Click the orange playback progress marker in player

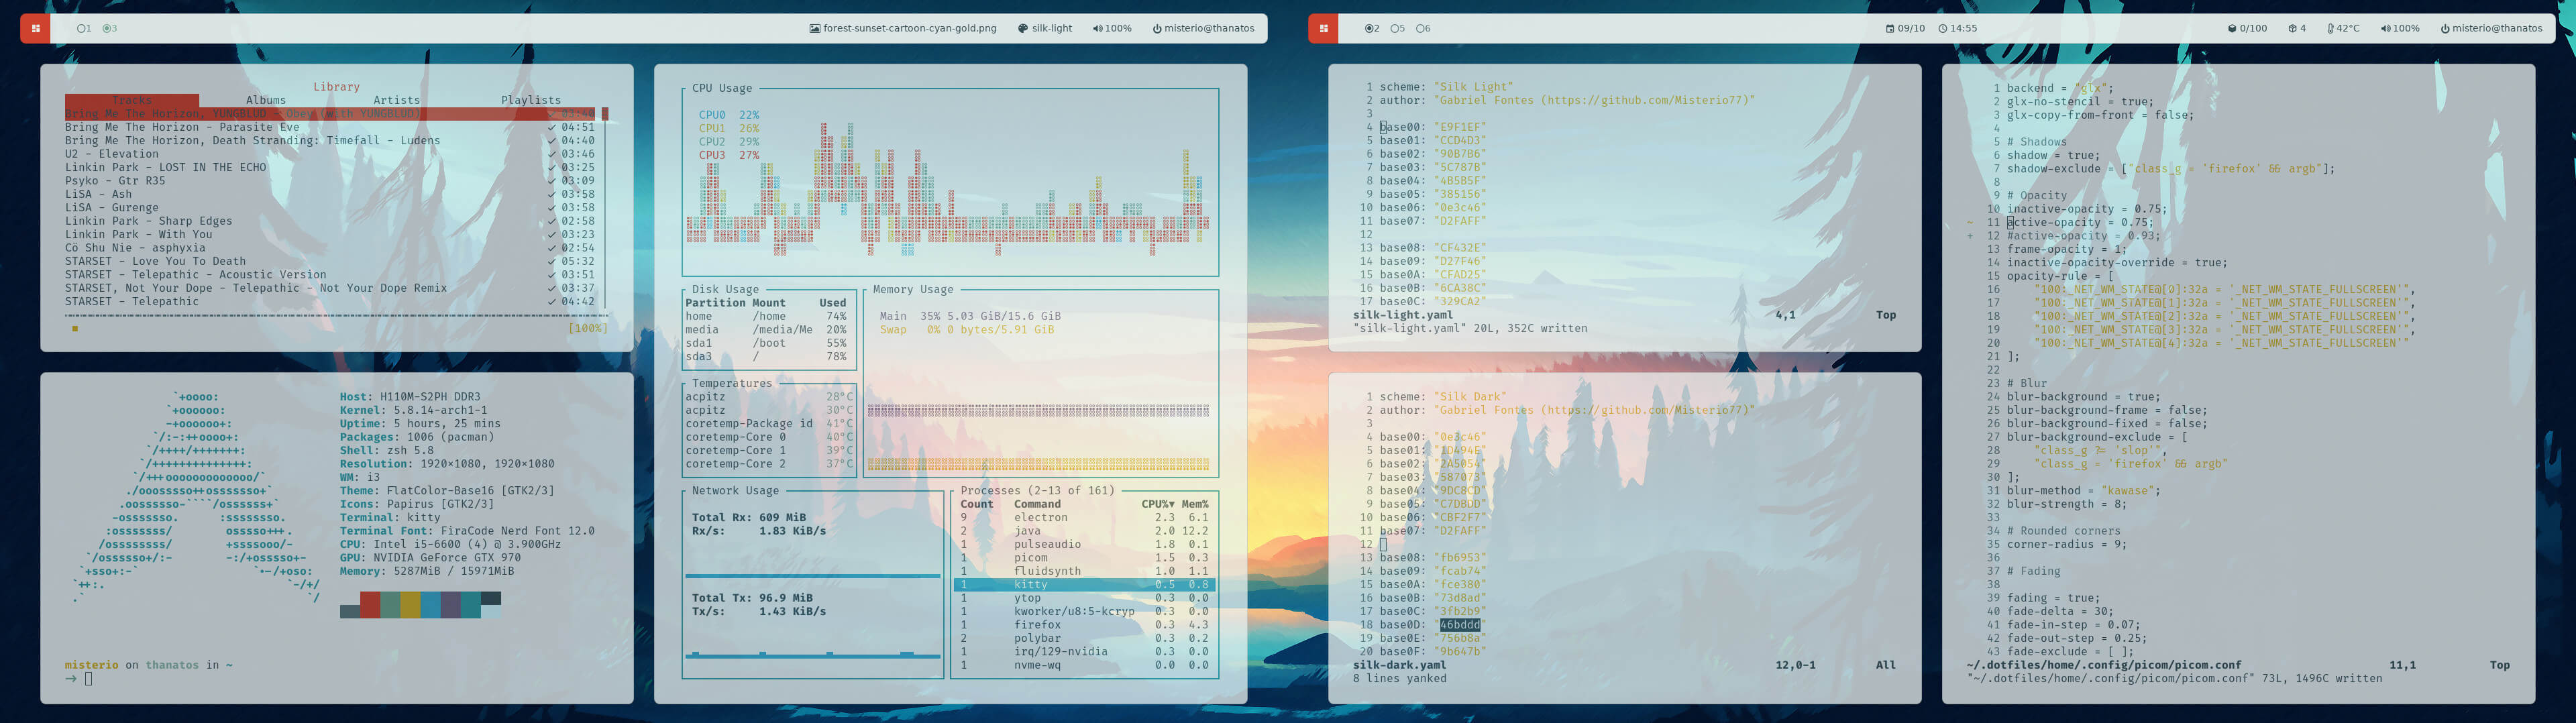[75, 328]
